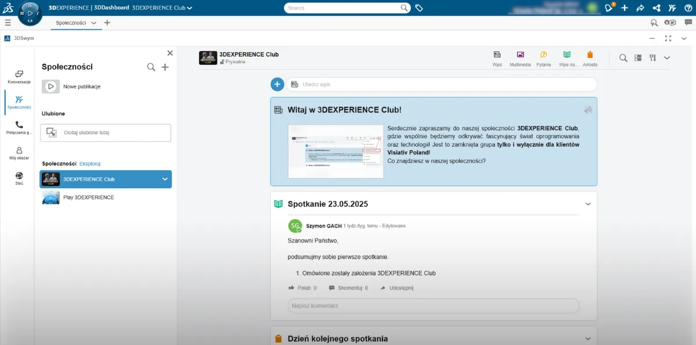Image resolution: width=696 pixels, height=345 pixels.
Task: Search within the community feed toolbar
Action: (623, 58)
